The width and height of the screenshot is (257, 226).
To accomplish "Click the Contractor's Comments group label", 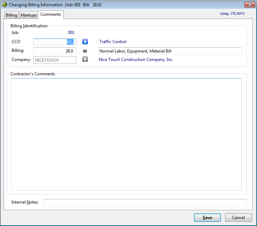I will click(x=33, y=74).
